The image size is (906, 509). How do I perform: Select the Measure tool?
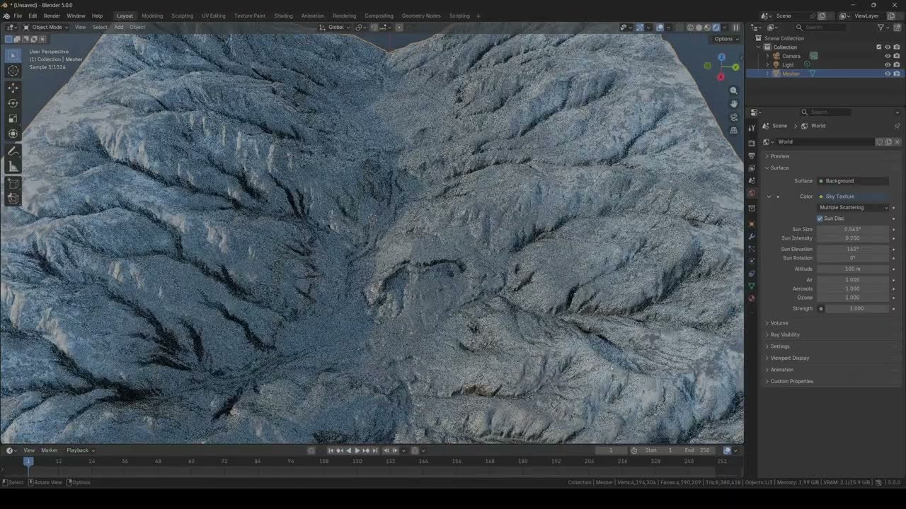(13, 167)
